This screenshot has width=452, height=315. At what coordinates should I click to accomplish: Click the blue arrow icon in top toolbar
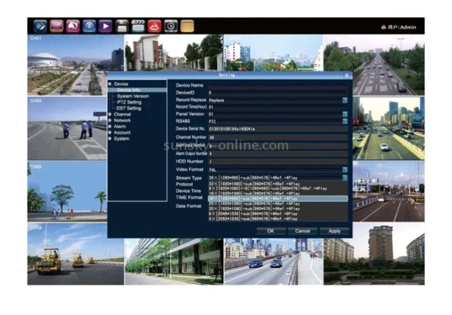[x=40, y=26]
